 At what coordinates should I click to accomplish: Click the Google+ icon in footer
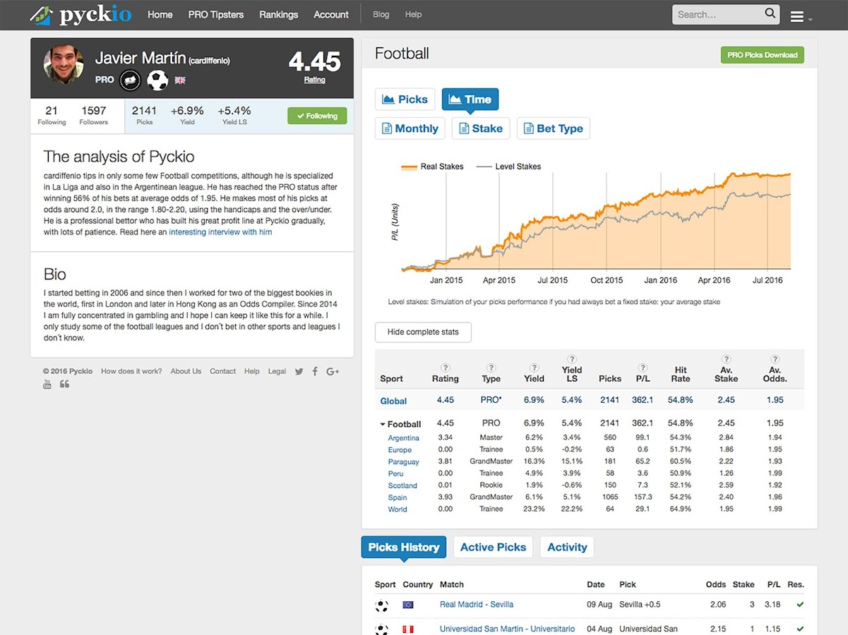pos(333,371)
